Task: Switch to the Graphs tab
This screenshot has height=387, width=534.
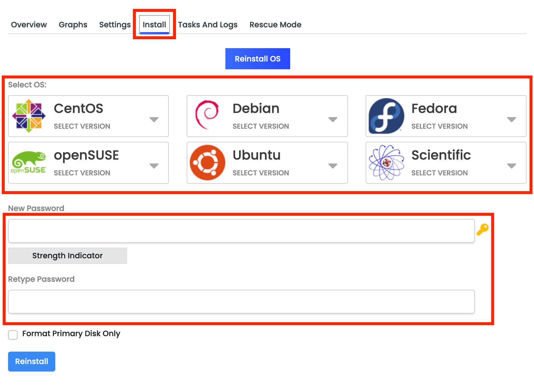Action: coord(73,25)
